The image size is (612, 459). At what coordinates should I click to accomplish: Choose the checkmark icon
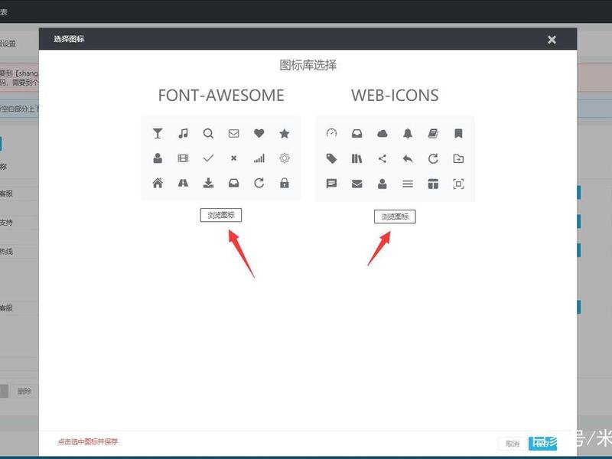[208, 158]
